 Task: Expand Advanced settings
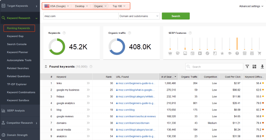click(251, 6)
